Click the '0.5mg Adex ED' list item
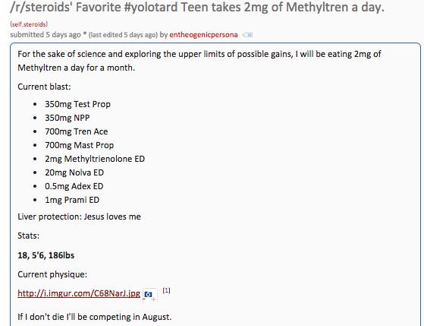The height and width of the screenshot is (326, 424). [x=74, y=186]
